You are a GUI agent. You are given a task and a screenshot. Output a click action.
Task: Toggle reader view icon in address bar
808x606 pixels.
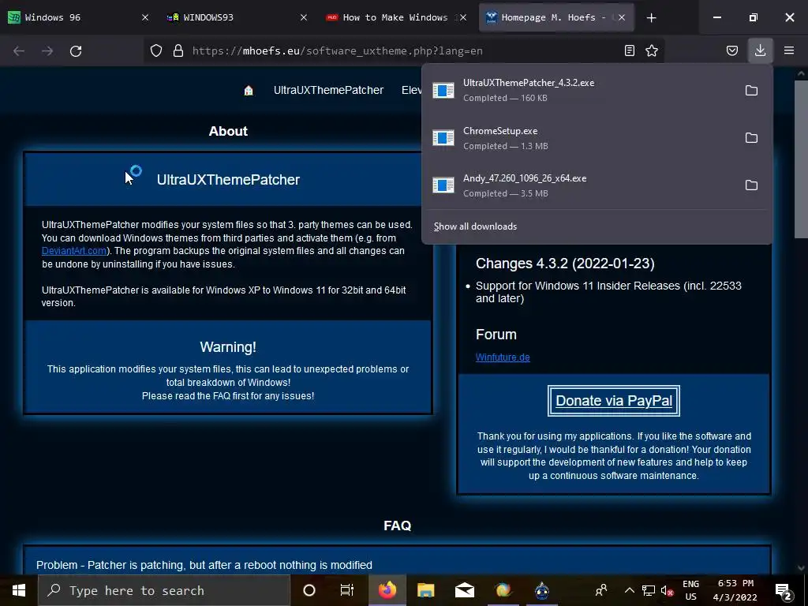[x=629, y=50]
